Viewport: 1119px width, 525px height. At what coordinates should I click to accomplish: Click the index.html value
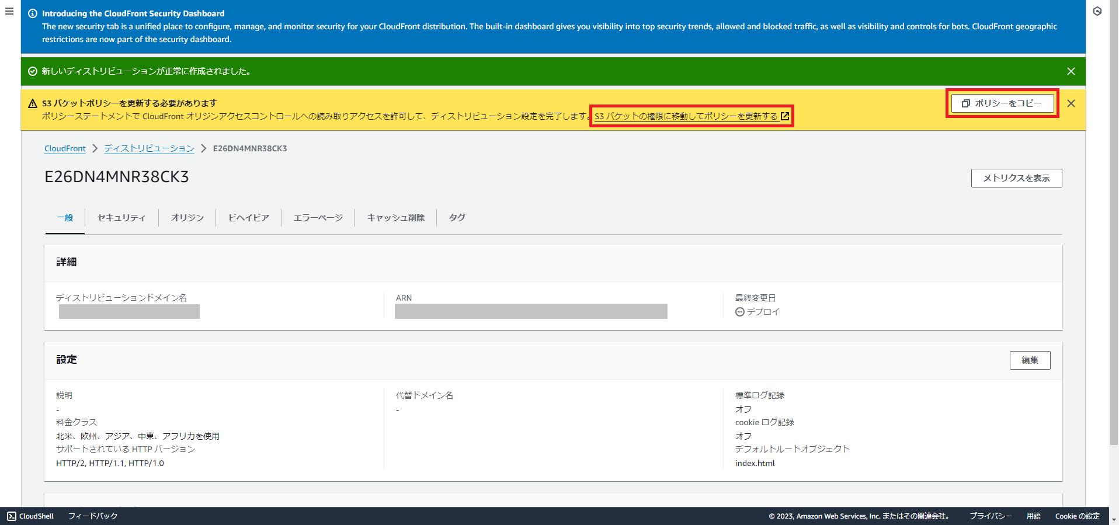pos(755,463)
